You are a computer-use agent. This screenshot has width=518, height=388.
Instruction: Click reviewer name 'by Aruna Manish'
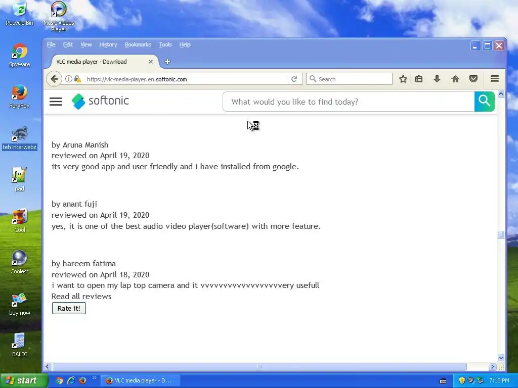click(x=80, y=145)
